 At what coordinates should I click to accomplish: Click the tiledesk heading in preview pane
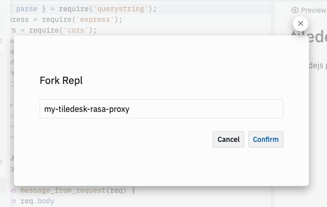coord(310,37)
